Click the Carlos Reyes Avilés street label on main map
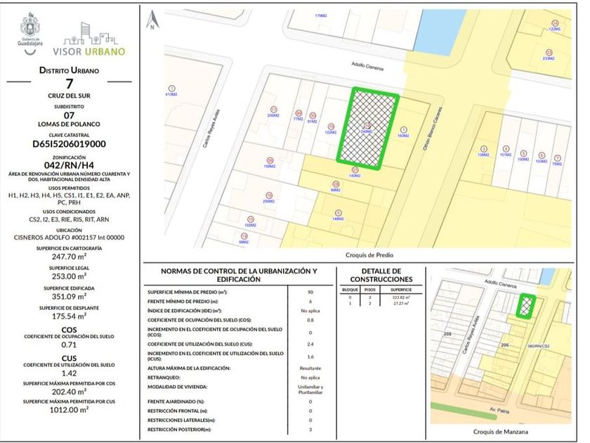 tap(211, 129)
